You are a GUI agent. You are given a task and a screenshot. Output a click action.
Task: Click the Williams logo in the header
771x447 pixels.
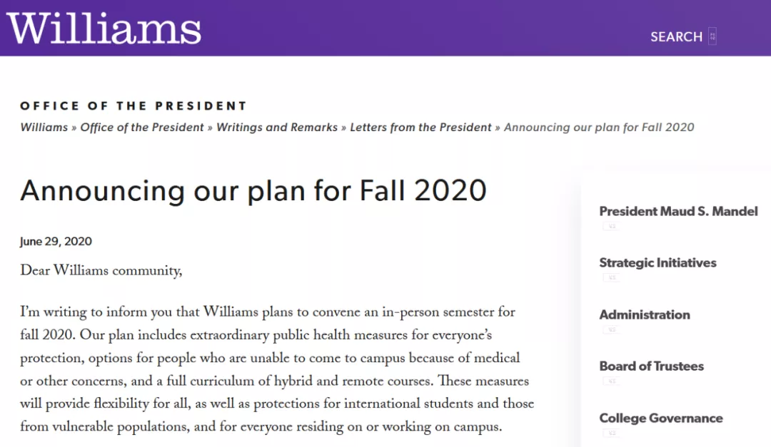[x=104, y=27]
